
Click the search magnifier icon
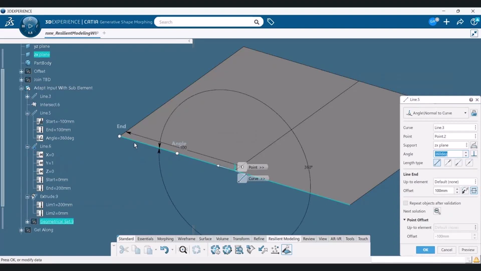(x=257, y=22)
